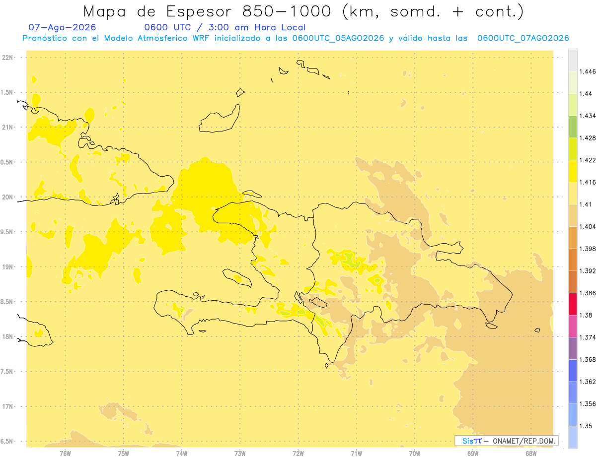Click the longitude label "70W"
This screenshot has height=460, width=596.
[x=415, y=454]
